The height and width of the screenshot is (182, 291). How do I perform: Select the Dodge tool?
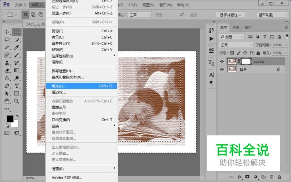click(17, 78)
